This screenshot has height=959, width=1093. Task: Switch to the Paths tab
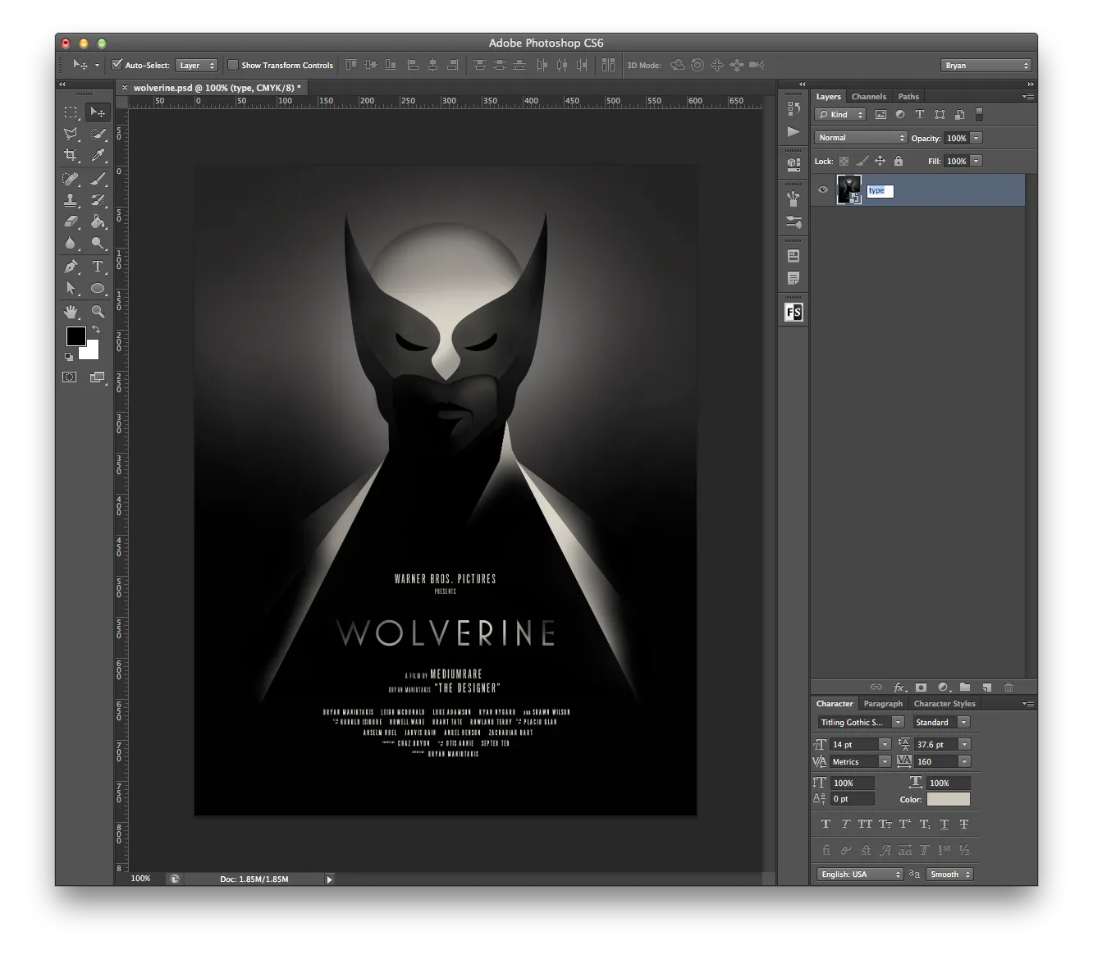click(x=908, y=97)
